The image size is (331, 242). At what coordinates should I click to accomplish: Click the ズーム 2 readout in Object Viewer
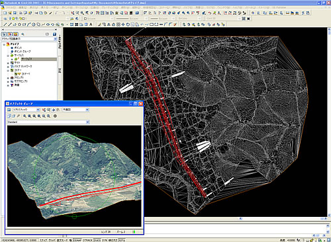tap(120, 232)
